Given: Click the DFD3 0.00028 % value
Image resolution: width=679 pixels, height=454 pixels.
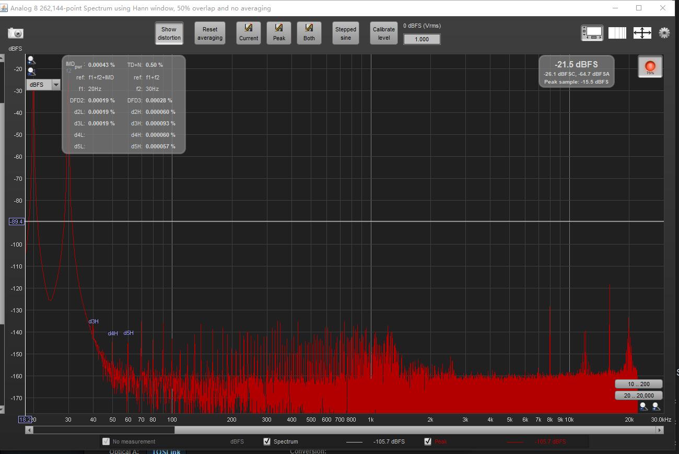Looking at the screenshot, I should tap(159, 100).
